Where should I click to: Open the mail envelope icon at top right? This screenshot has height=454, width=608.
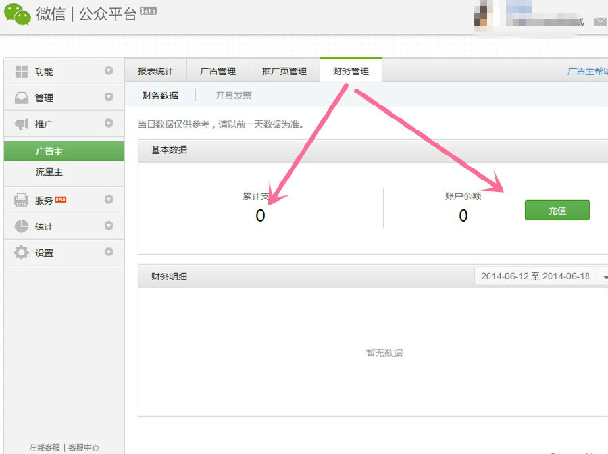pos(599,22)
